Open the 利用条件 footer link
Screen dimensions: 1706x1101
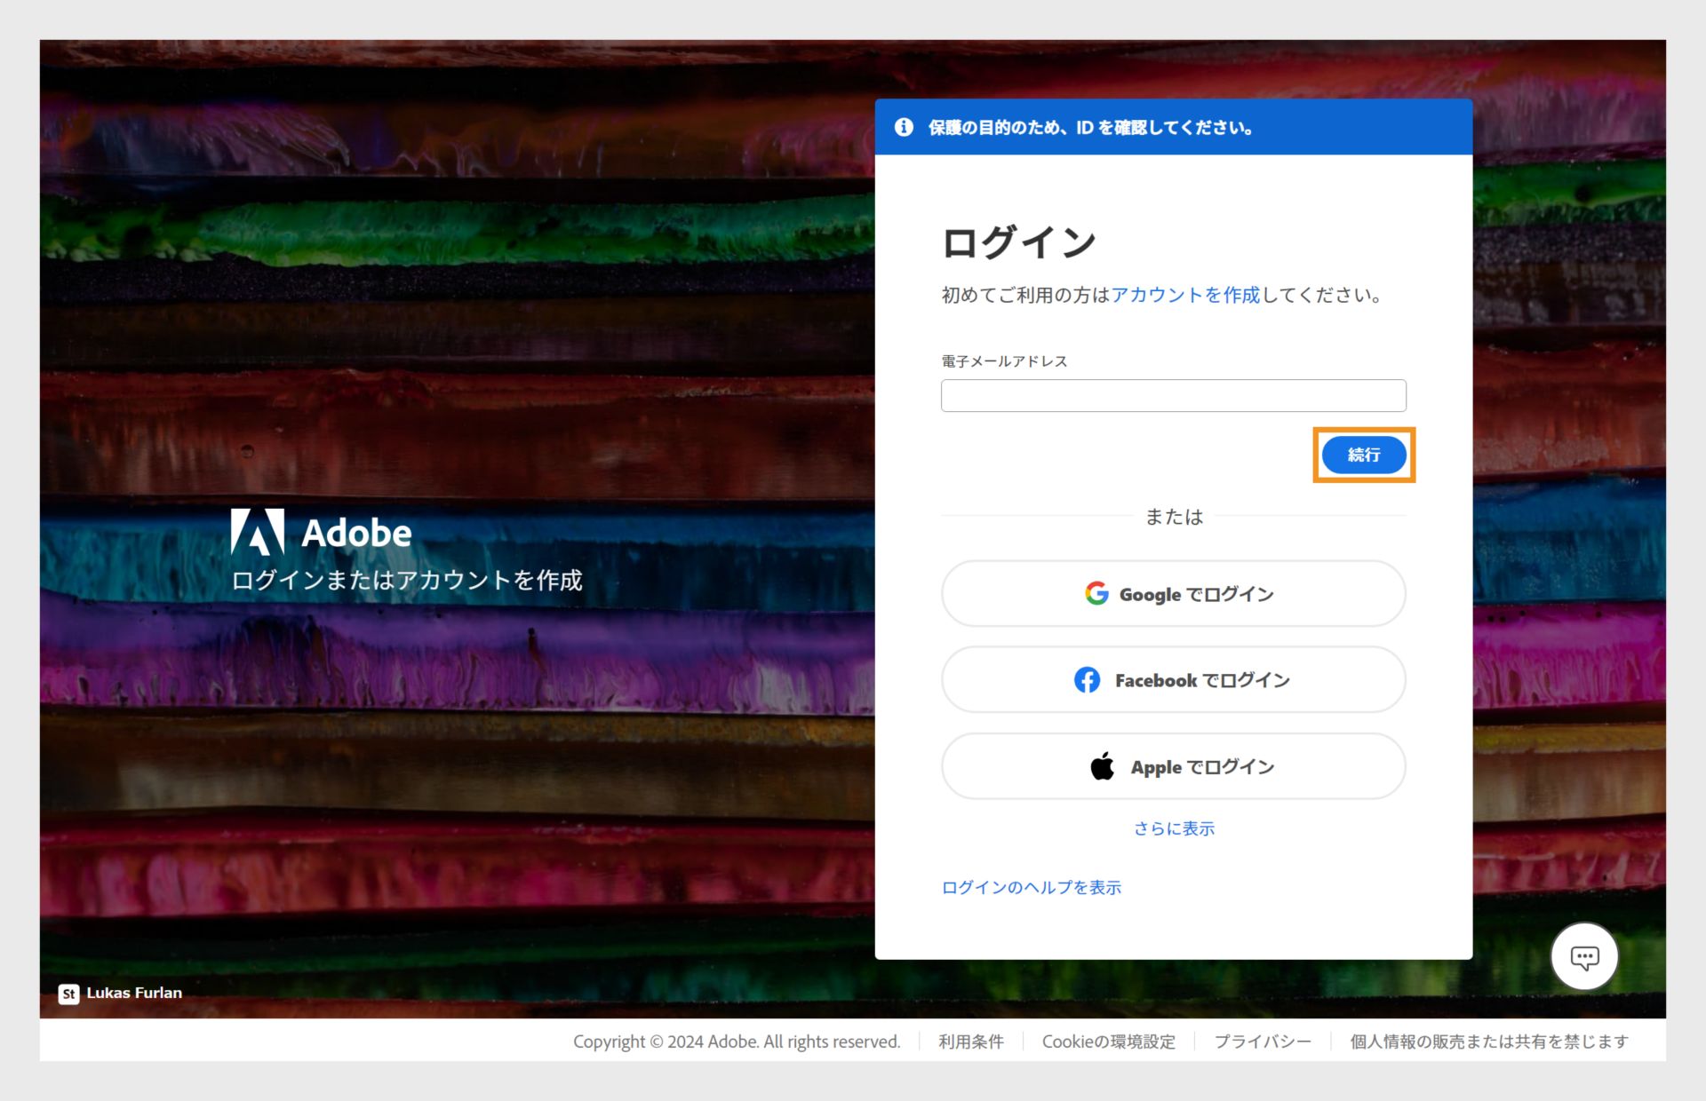[970, 1041]
